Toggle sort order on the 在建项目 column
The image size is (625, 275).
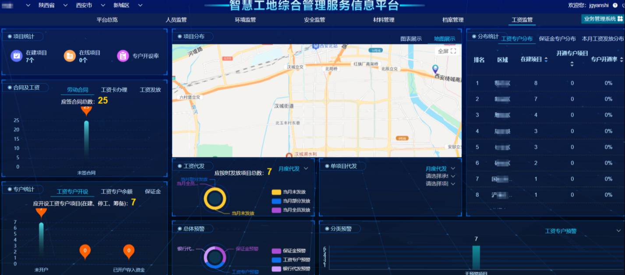click(x=546, y=60)
